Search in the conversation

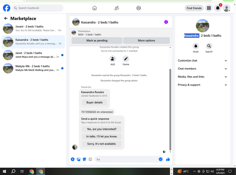tap(209, 46)
